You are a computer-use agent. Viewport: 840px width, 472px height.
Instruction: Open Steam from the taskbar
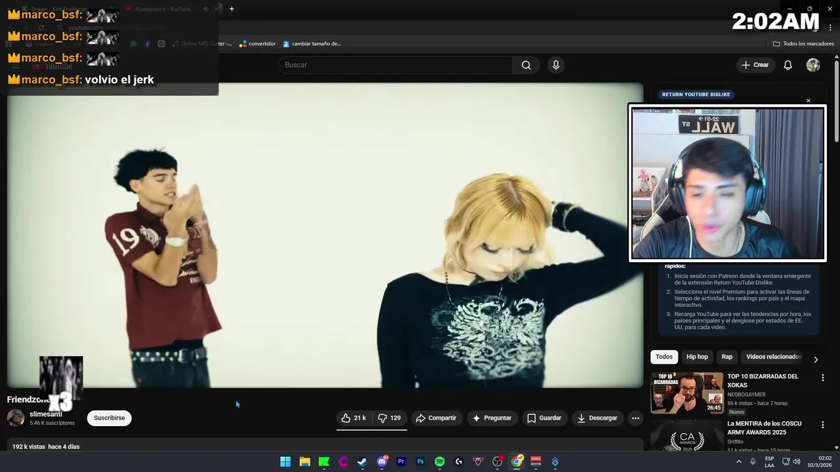pos(362,462)
